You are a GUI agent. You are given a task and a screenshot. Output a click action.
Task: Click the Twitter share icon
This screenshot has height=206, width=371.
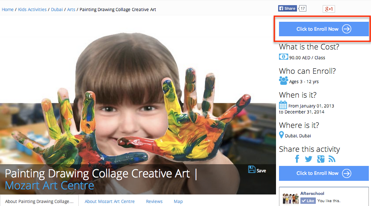coord(309,159)
